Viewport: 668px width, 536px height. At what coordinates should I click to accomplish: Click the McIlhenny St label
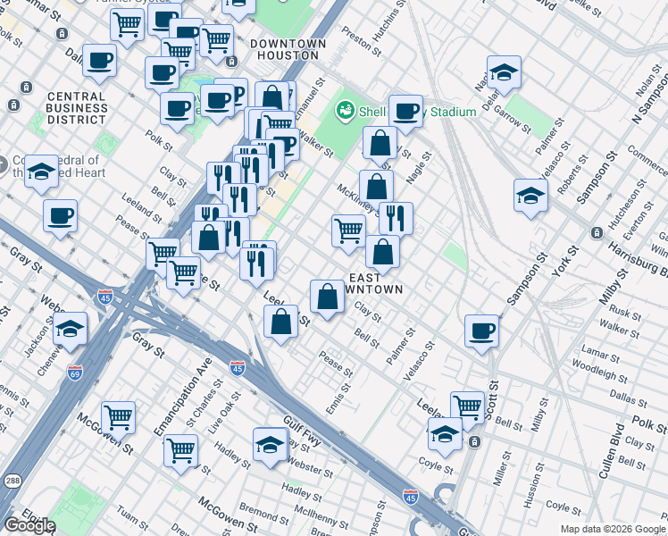coord(321,517)
